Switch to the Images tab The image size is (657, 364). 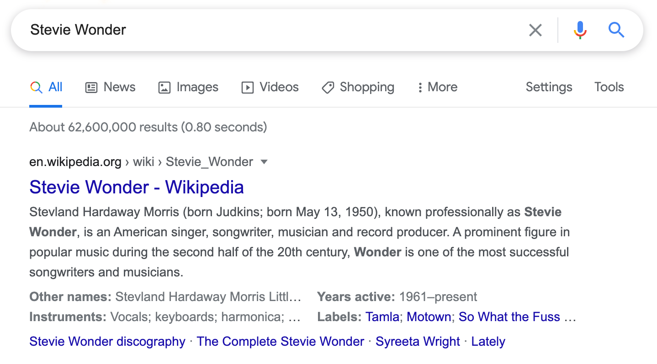188,87
